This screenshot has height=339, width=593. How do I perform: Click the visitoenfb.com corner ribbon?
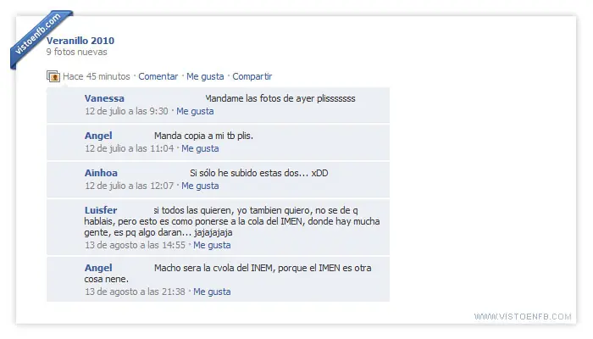coord(39,37)
